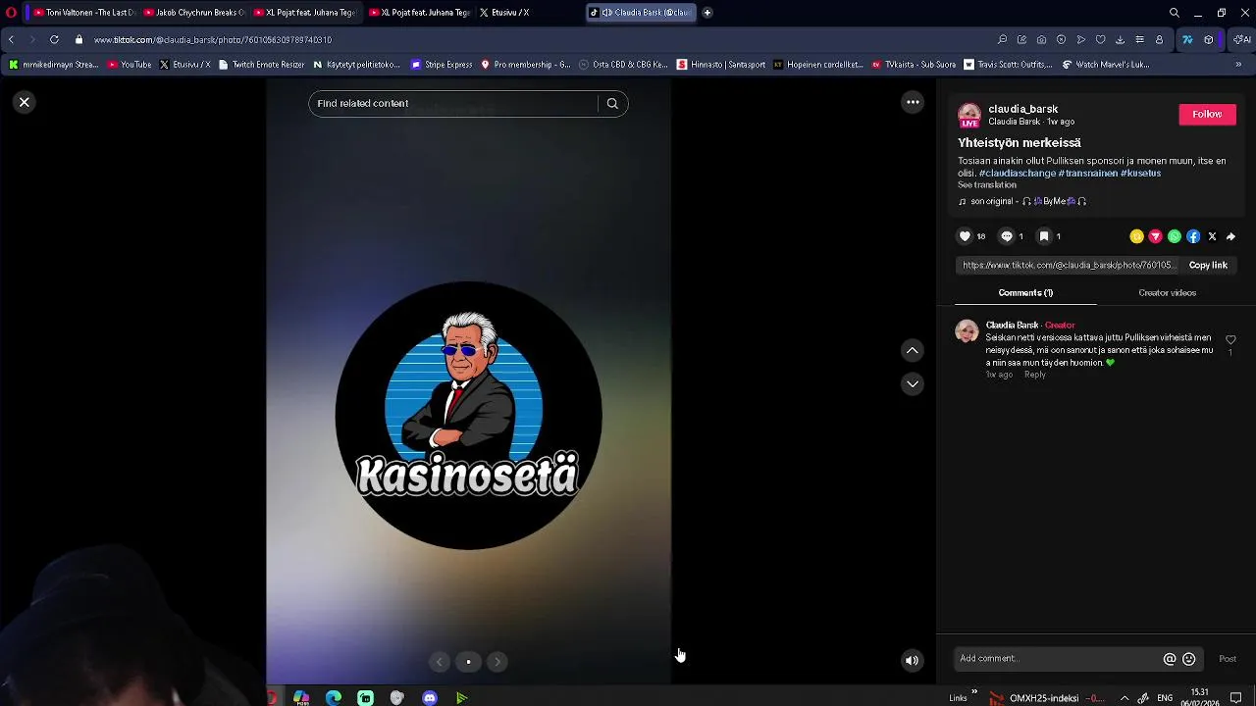Click in the Find related content field
This screenshot has height=706, width=1256.
point(453,104)
